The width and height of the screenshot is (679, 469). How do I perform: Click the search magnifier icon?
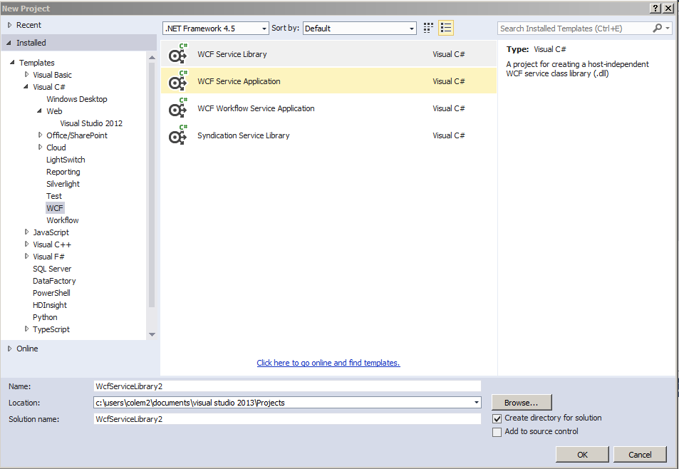pos(658,28)
